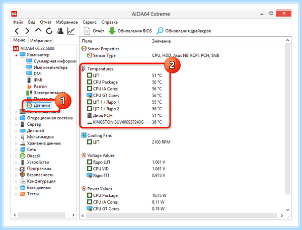
Task: Go back with the left arrow toolbar icon
Action: click(17, 31)
